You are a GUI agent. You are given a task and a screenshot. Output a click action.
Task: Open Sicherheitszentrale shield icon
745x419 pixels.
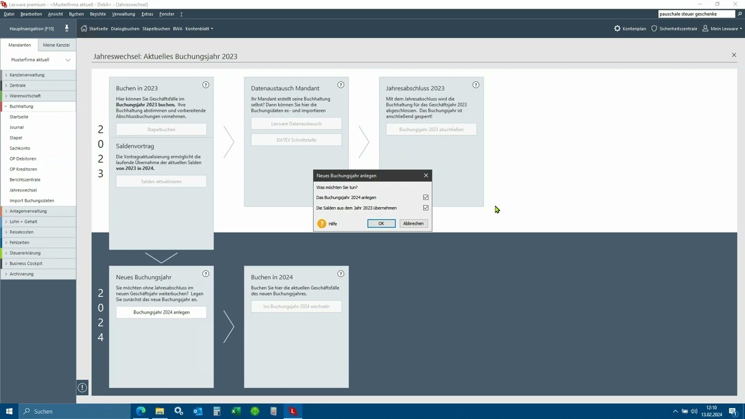tap(654, 29)
